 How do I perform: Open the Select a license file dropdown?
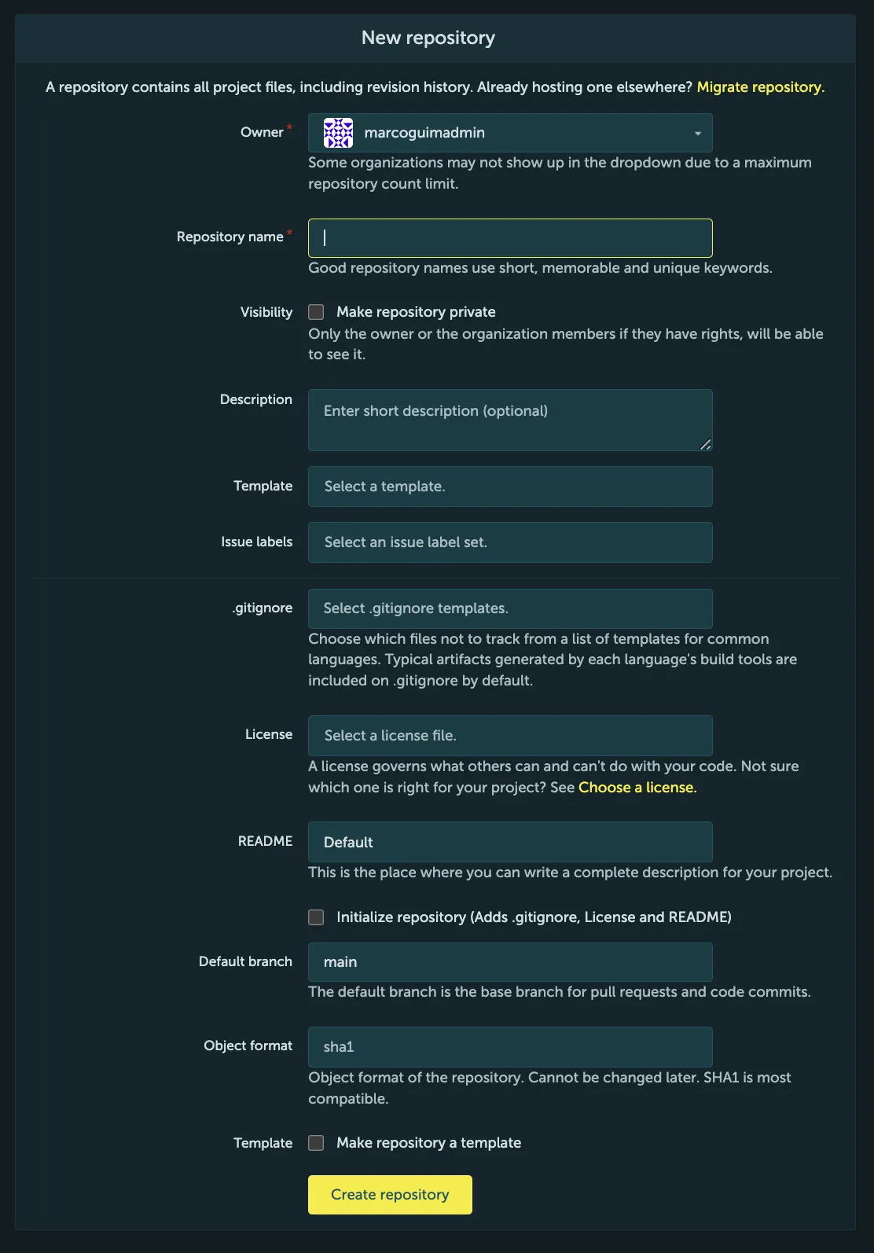pyautogui.click(x=510, y=736)
